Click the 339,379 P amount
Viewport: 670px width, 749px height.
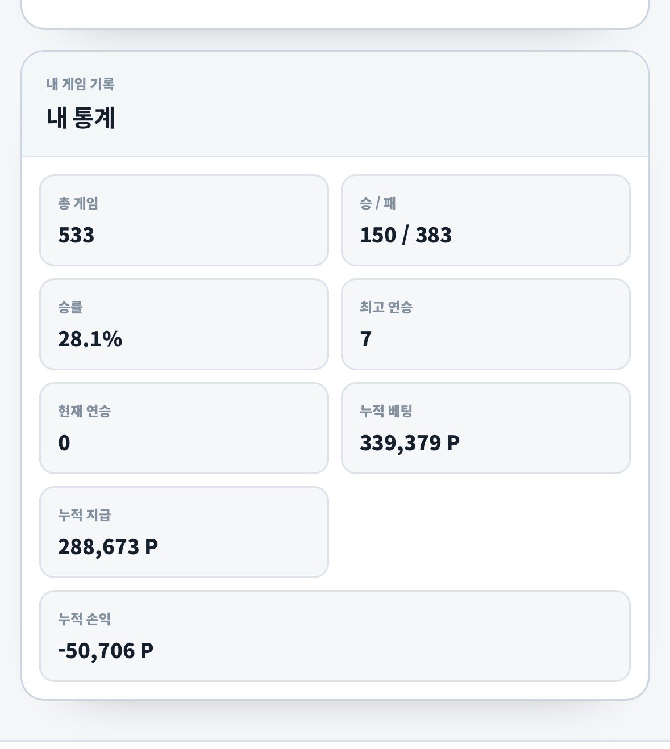pyautogui.click(x=410, y=443)
